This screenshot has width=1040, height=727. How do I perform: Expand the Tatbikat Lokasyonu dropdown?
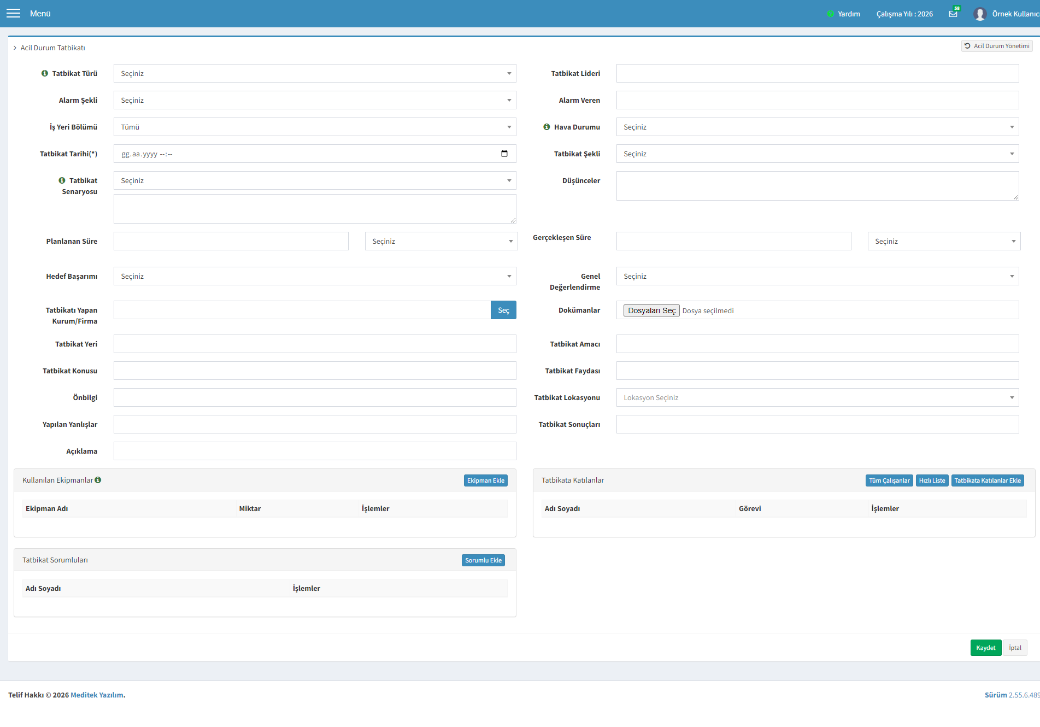pyautogui.click(x=818, y=397)
